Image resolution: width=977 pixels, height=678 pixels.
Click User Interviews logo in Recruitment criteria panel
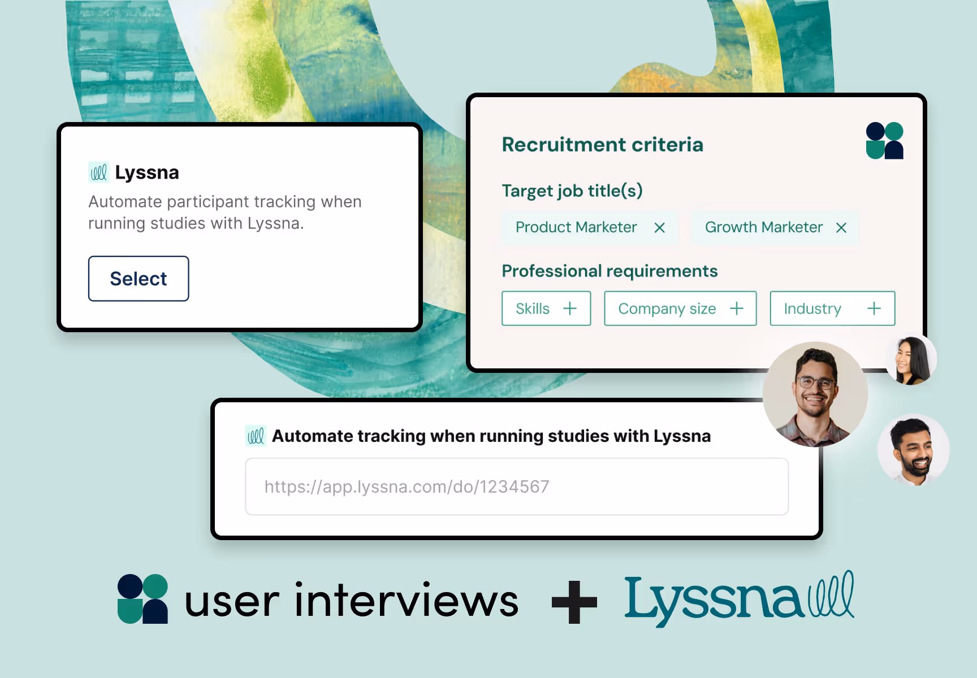pos(884,141)
